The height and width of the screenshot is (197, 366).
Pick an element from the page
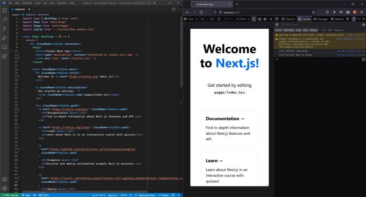pos(277,19)
